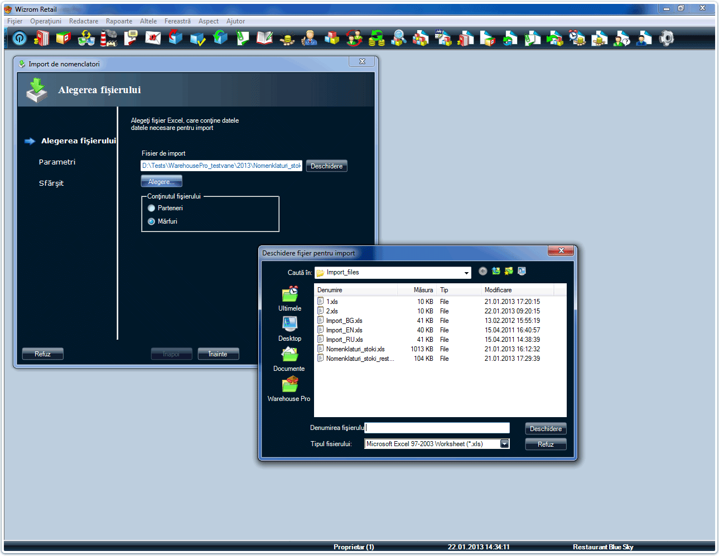719x556 pixels.
Task: Select the Mărfuri radio button
Action: coord(151,221)
